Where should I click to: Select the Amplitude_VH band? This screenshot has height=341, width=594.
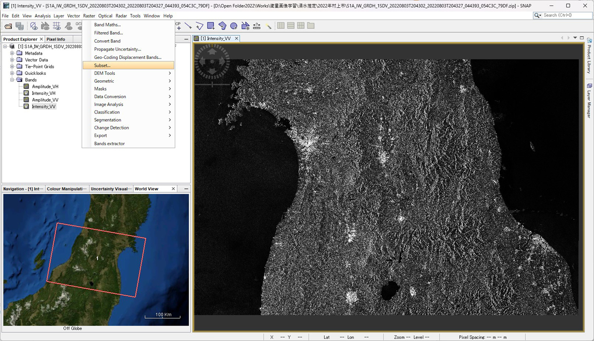coord(45,87)
